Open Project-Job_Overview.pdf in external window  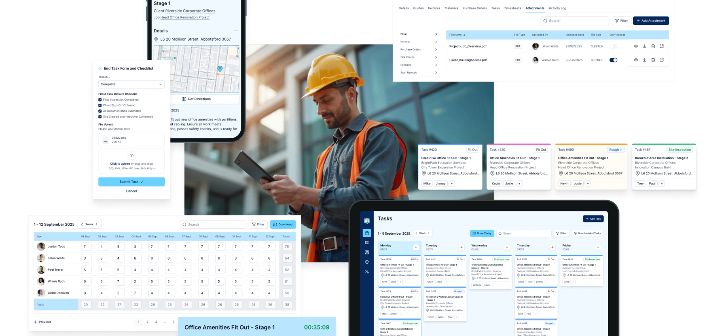[662, 46]
